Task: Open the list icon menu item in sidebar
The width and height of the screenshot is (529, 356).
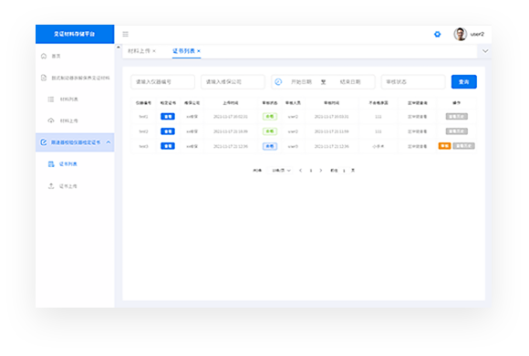Action: click(63, 99)
